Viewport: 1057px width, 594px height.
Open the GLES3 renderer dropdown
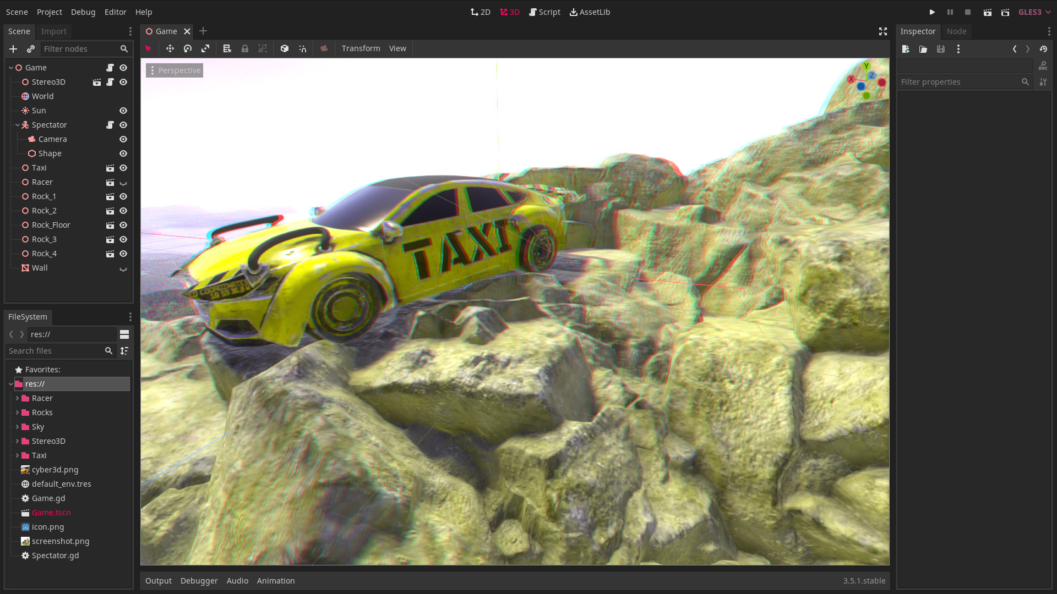(1034, 12)
